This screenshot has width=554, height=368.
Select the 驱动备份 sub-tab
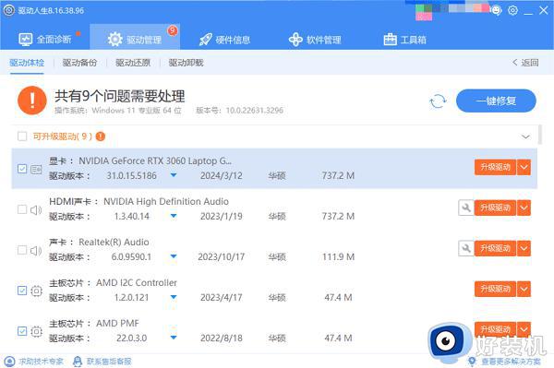click(x=79, y=63)
